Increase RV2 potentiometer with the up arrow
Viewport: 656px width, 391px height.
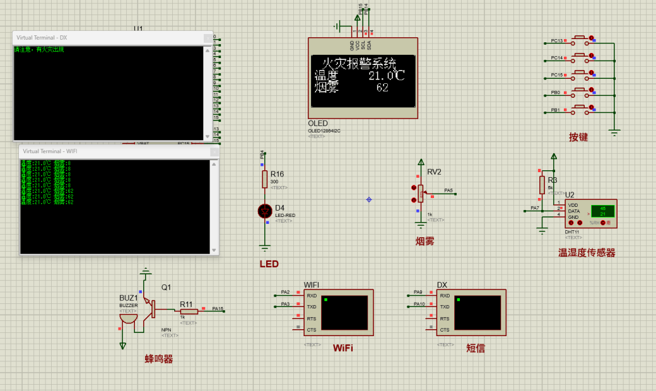[x=413, y=187]
